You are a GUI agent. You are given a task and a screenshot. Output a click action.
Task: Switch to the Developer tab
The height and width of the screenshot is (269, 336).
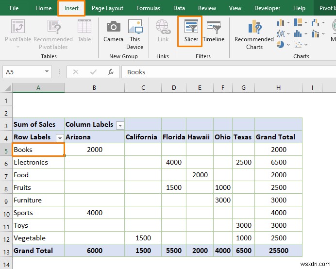point(267,8)
